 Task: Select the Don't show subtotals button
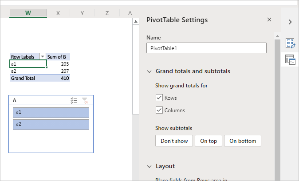pos(174,141)
